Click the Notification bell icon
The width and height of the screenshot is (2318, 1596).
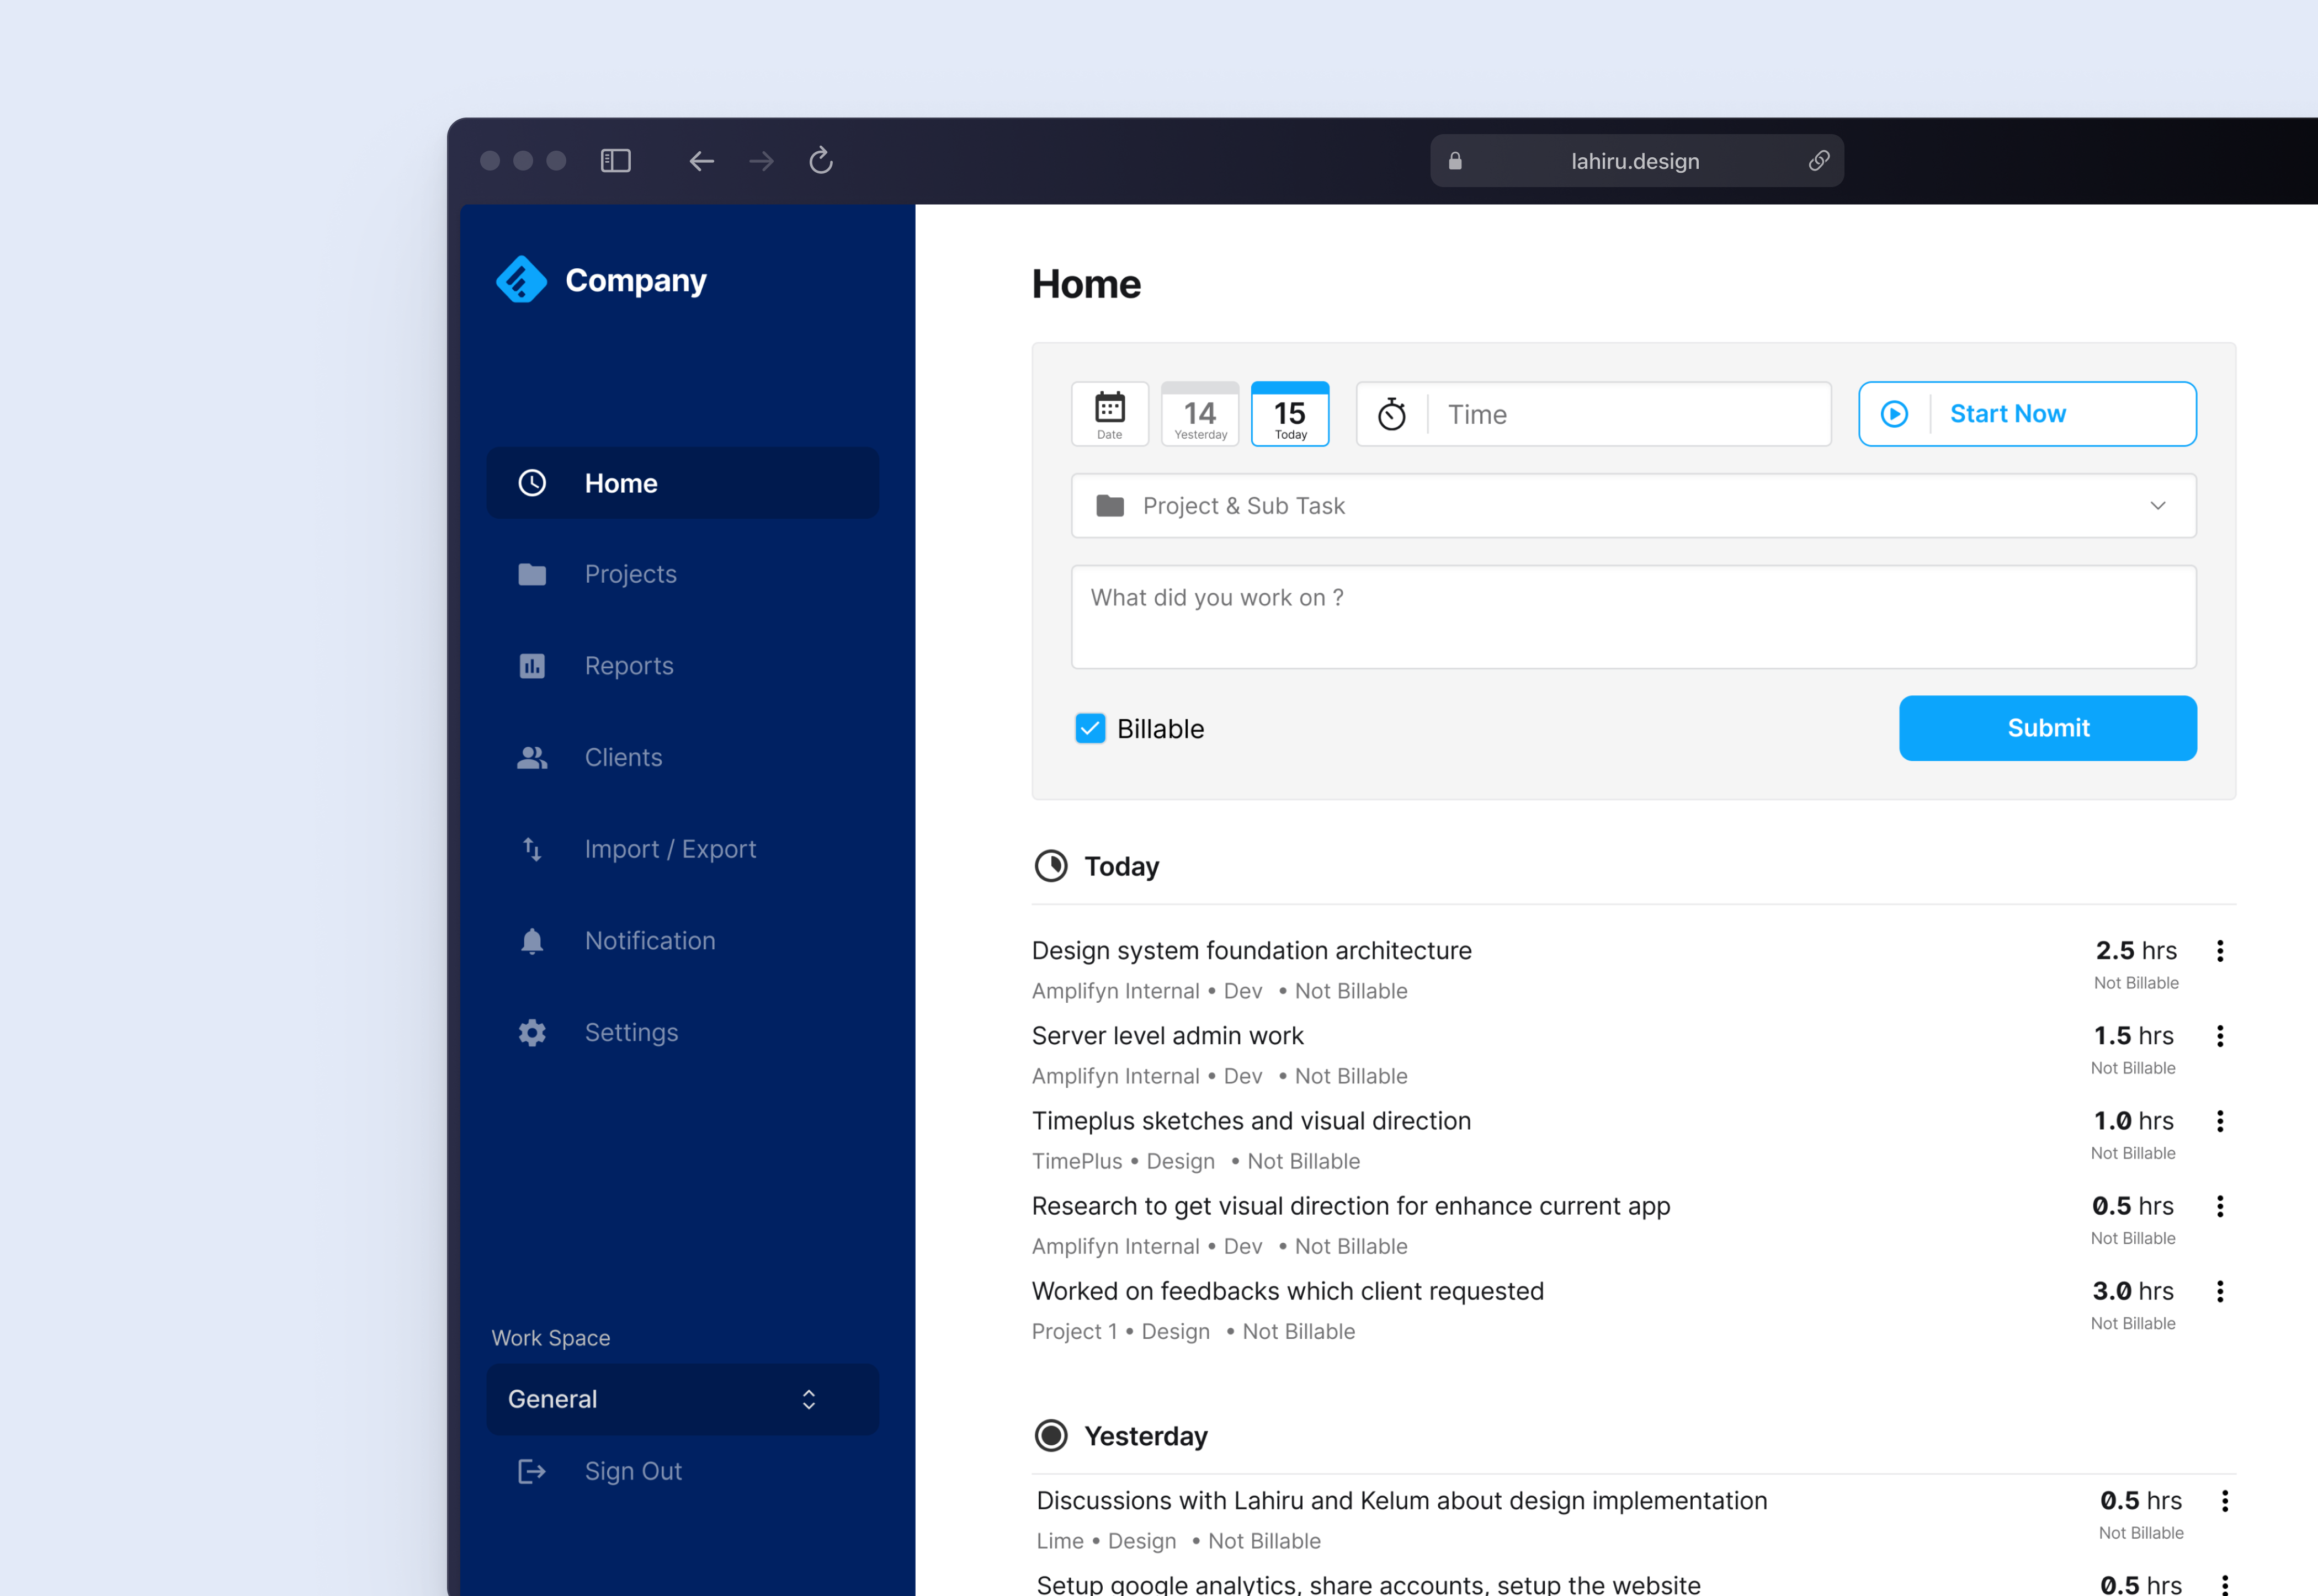click(x=532, y=941)
